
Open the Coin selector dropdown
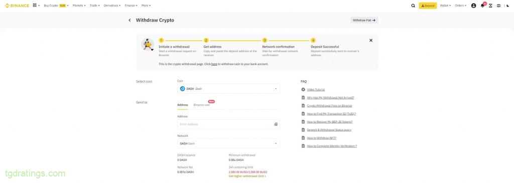228,89
